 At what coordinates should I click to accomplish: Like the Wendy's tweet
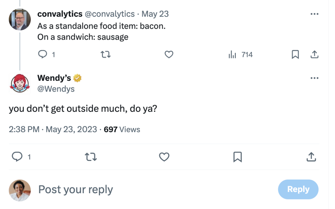point(164,157)
